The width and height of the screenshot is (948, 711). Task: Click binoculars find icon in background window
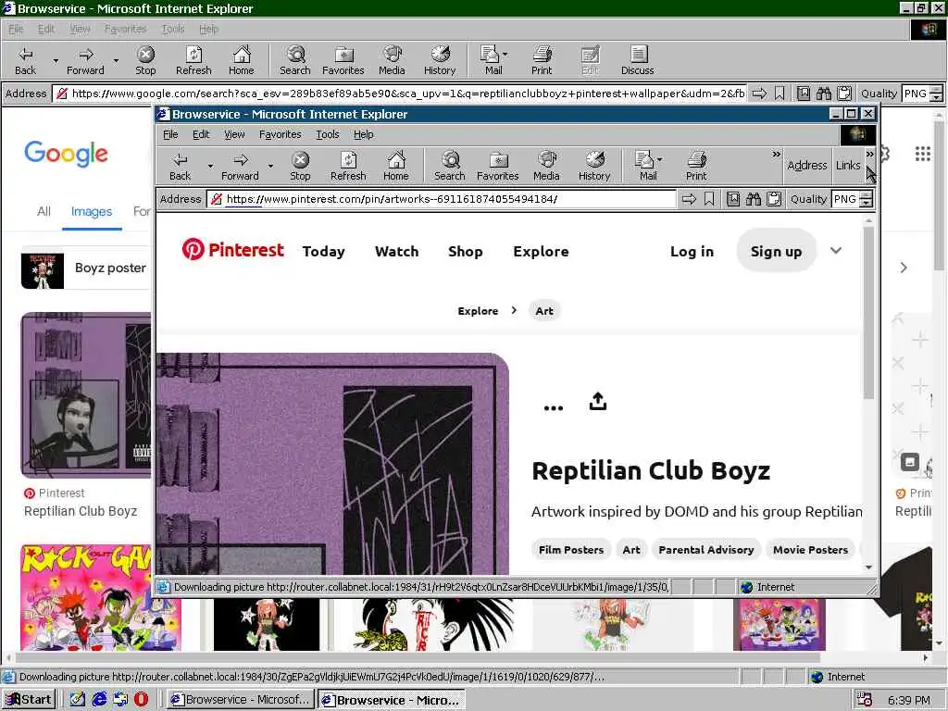[x=823, y=94]
